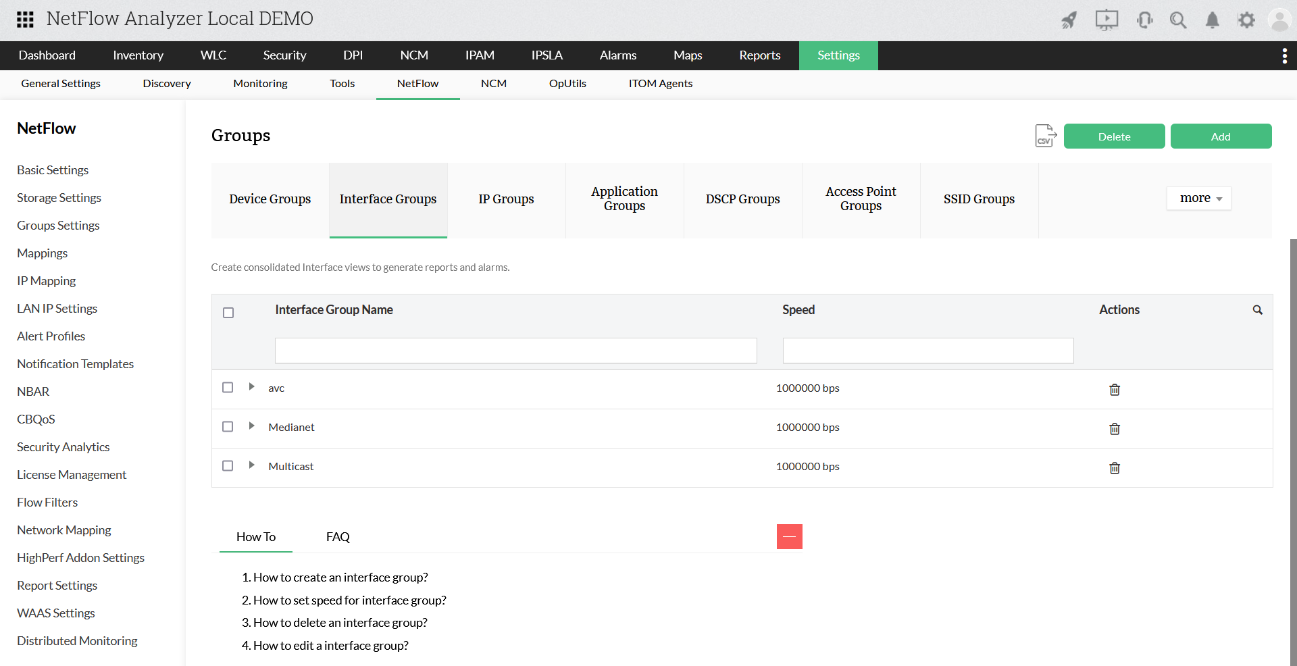The image size is (1297, 666).
Task: Delete the avc interface group via trash icon
Action: (x=1114, y=390)
